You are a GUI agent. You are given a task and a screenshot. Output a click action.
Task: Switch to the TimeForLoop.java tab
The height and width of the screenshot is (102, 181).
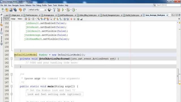31,15
